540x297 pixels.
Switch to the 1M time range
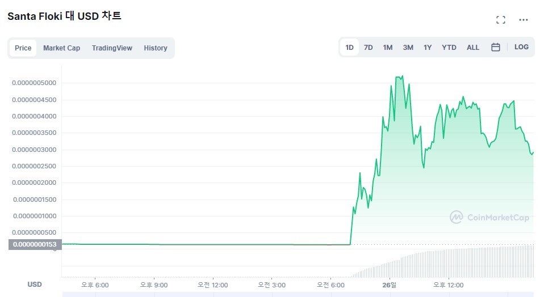point(388,48)
